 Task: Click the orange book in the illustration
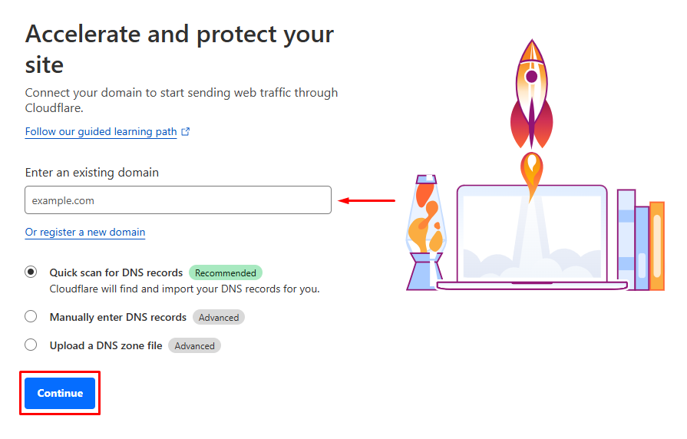point(657,246)
